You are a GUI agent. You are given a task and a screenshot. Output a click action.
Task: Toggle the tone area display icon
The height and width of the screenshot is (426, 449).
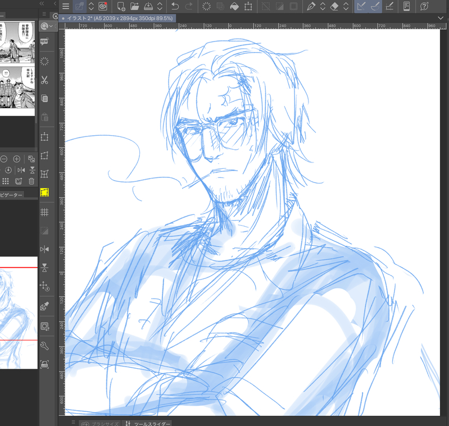click(44, 231)
